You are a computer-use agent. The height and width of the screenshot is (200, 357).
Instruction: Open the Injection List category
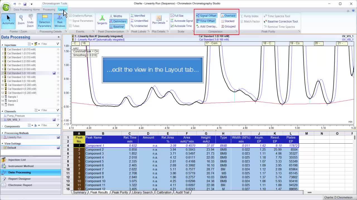pos(31,160)
